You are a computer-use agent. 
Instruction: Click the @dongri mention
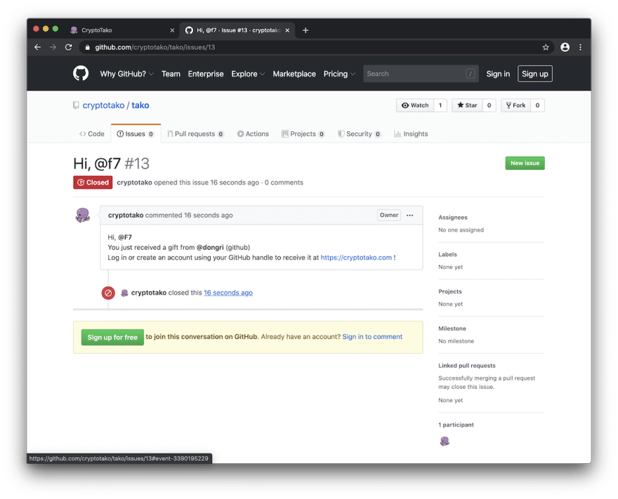tap(210, 247)
